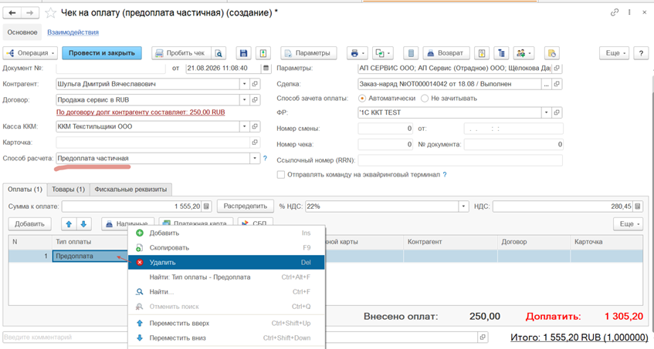
Task: Open the calculator icon in Сумма к оплате
Action: tap(207, 206)
